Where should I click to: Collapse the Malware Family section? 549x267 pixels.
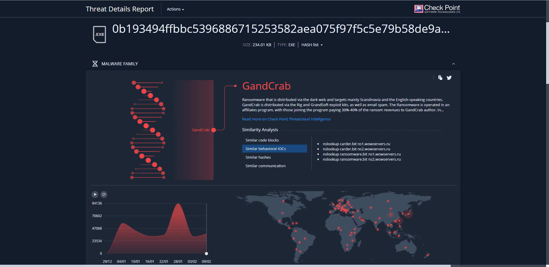coord(453,64)
